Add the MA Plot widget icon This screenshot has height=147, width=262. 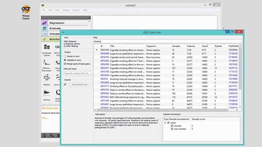pos(47,93)
